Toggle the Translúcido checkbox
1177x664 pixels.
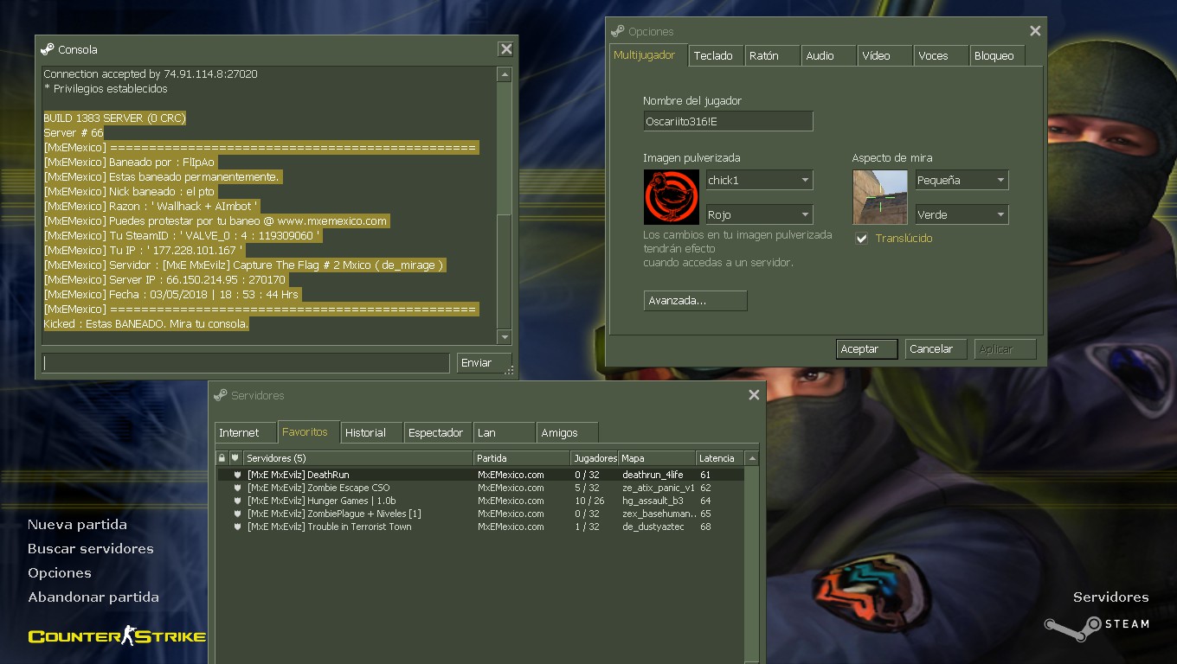click(x=861, y=239)
